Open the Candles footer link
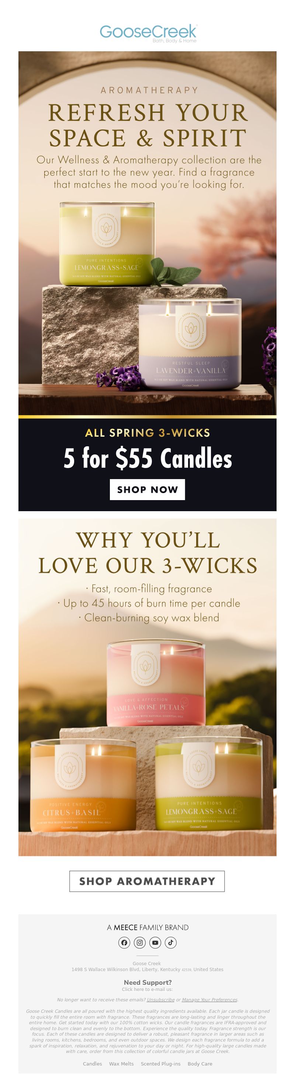 pyautogui.click(x=93, y=1064)
